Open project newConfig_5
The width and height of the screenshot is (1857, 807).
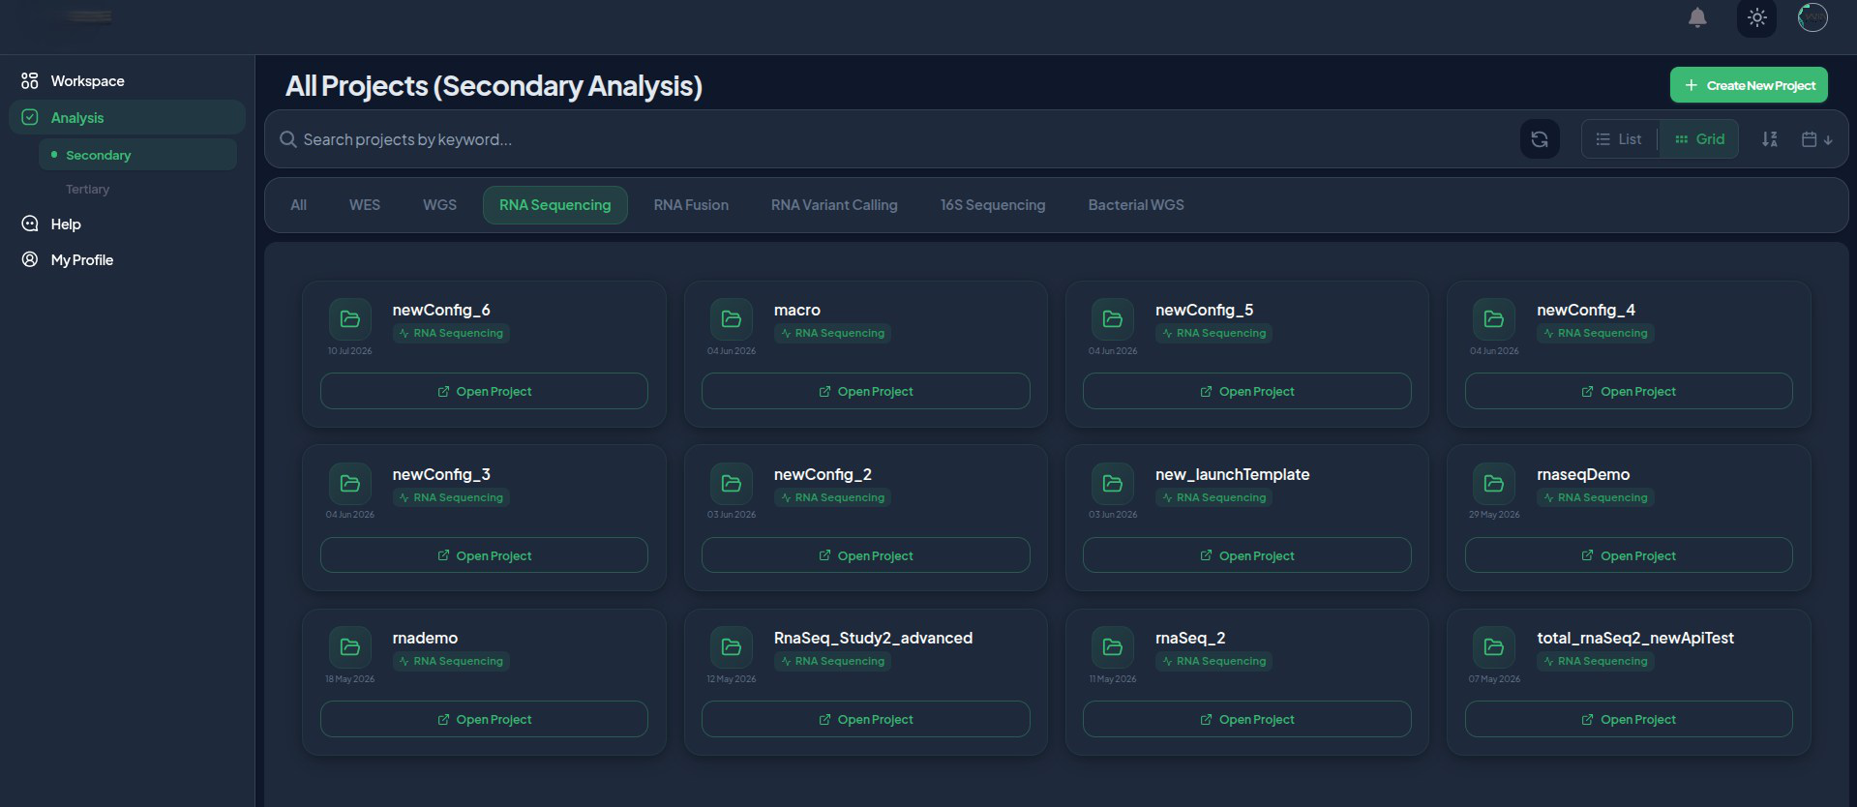(1246, 391)
